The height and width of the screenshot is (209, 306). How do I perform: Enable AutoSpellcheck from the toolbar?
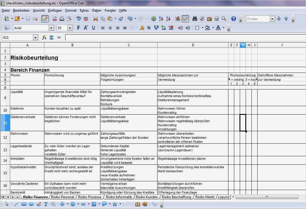pyautogui.click(x=85, y=19)
